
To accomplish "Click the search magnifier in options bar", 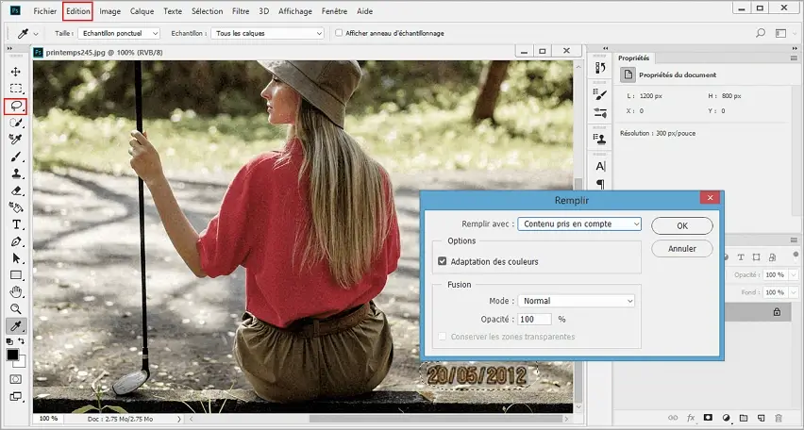I will tap(761, 33).
